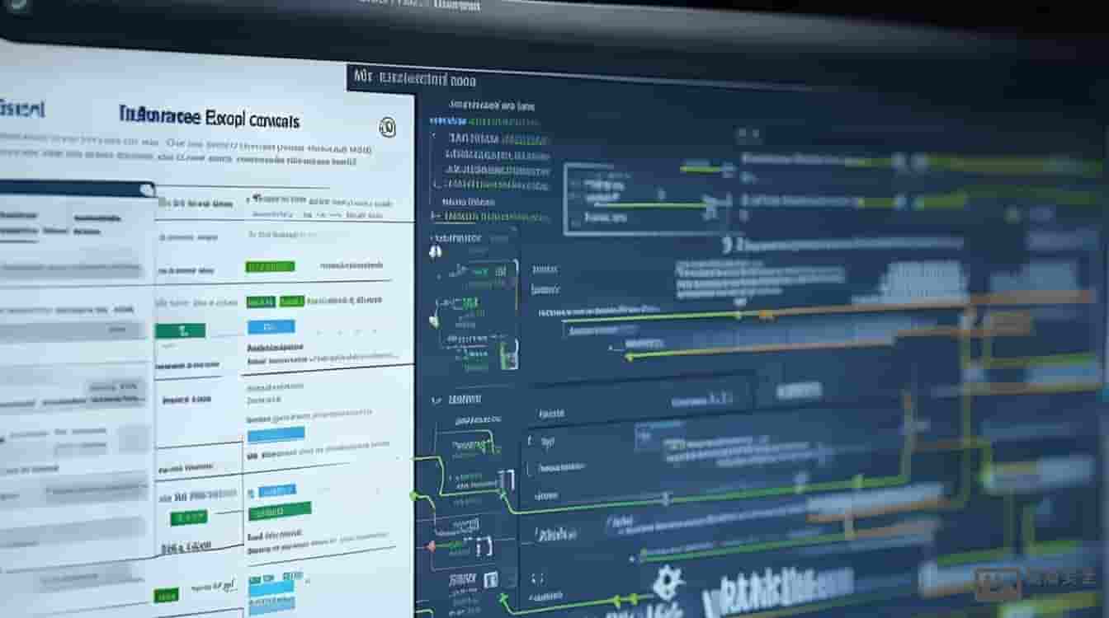This screenshot has height=618, width=1109.
Task: Click the circular icon beside the page heading
Action: [387, 127]
